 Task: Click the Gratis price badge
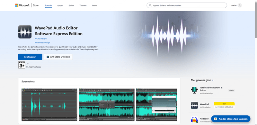[x=231, y=90]
